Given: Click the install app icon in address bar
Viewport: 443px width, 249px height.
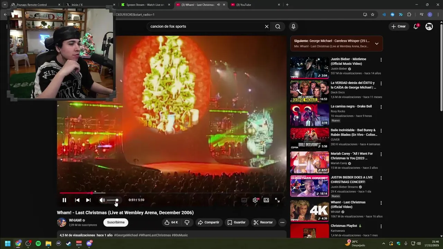Looking at the screenshot, I should [x=365, y=15].
